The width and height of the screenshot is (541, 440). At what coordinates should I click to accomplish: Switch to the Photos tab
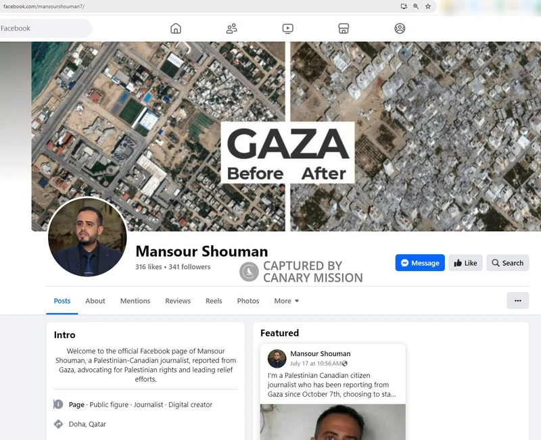pos(248,301)
